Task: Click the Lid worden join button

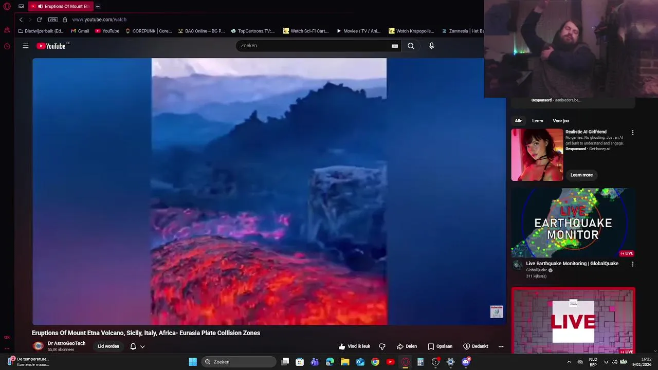Action: (108, 346)
